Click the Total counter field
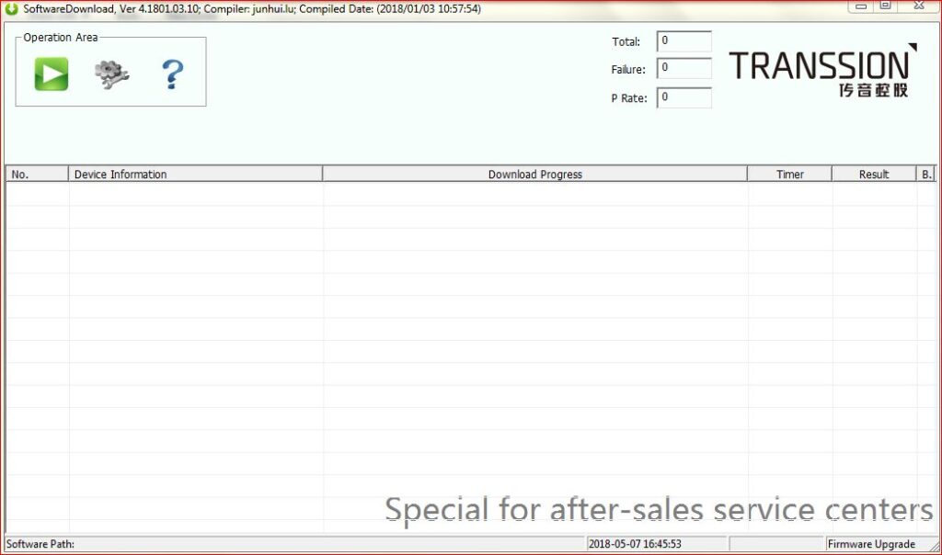Screen dimensions: 942x555 pos(684,41)
